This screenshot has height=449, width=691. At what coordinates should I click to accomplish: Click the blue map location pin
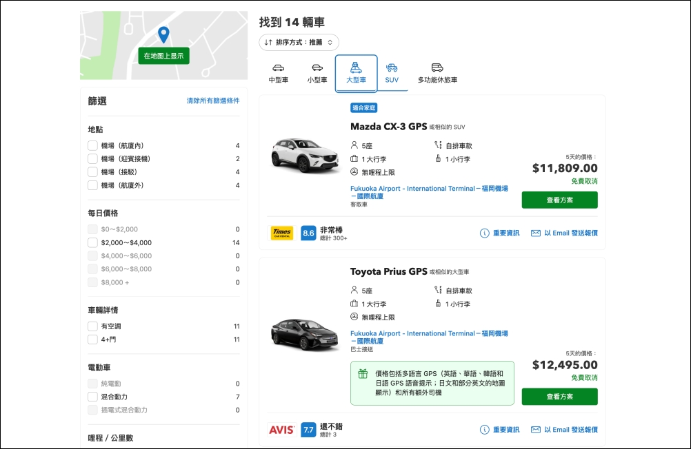pyautogui.click(x=163, y=34)
